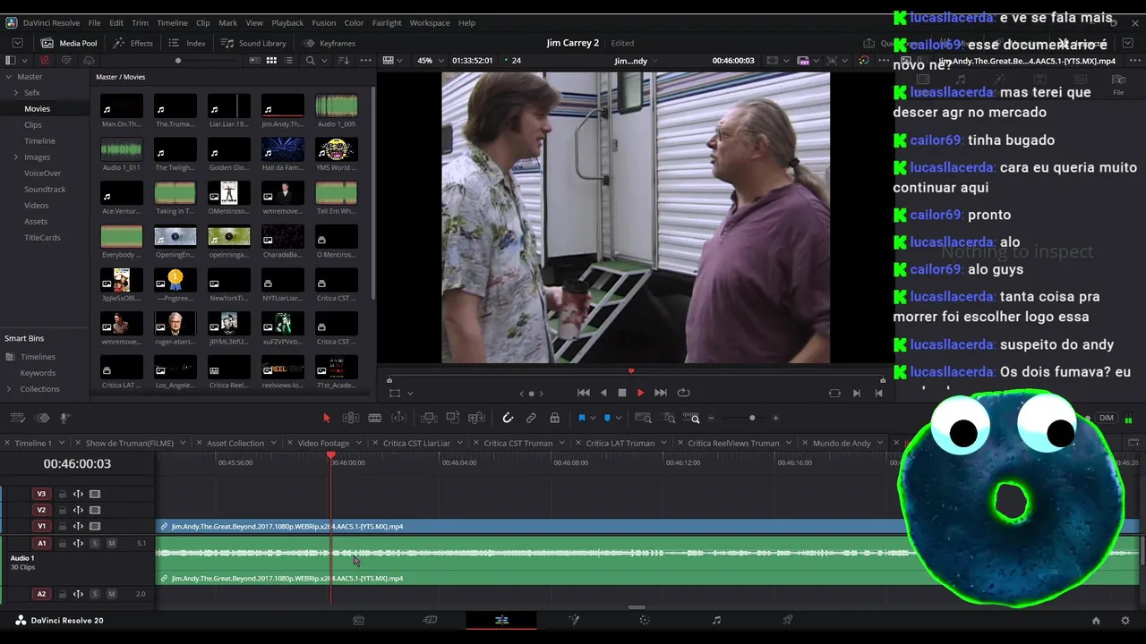Toggle Linked Selection chain icon
Viewport: 1146px width, 644px height.
pos(531,418)
